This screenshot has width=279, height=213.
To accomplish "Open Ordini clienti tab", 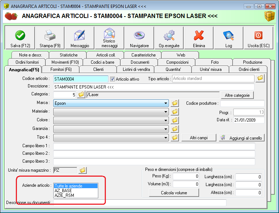I will pos(249,69).
